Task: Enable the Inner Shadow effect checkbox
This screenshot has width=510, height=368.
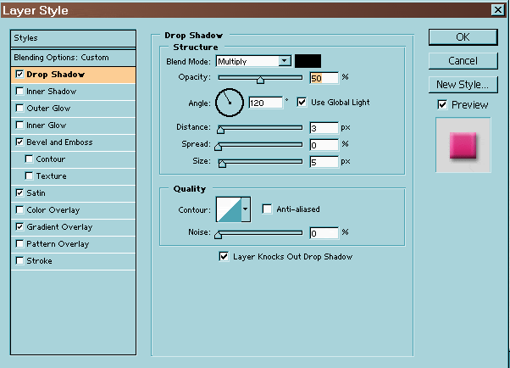Action: click(19, 92)
